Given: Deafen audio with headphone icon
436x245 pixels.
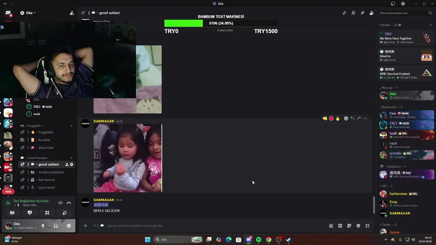Looking at the screenshot, I should [56, 226].
